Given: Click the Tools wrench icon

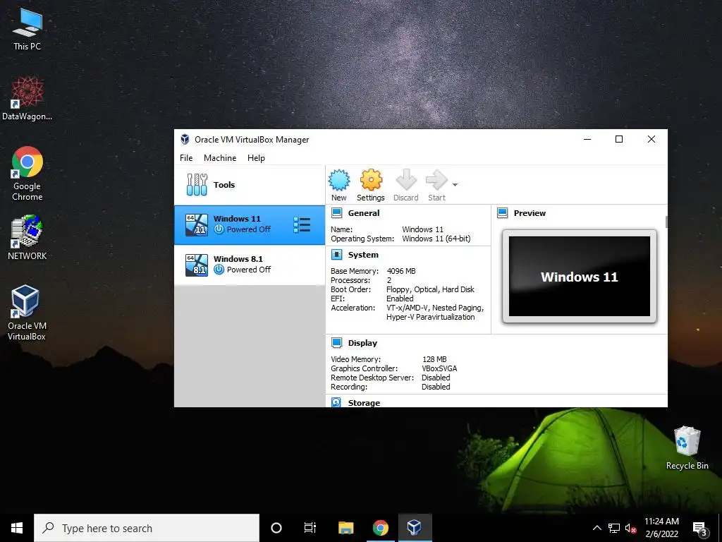Looking at the screenshot, I should 197,185.
